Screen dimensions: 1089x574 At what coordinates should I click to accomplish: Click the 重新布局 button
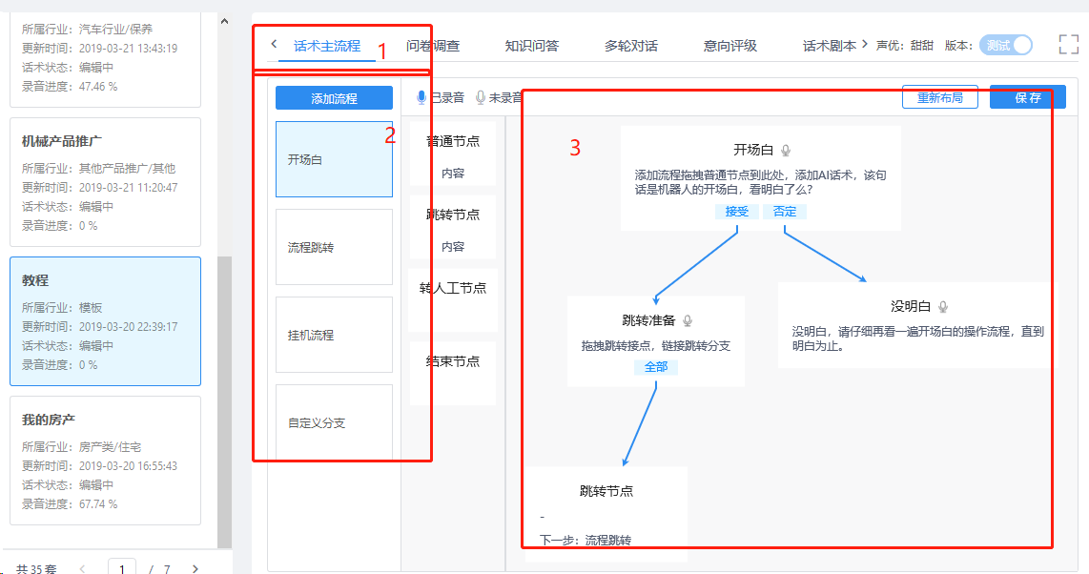(939, 97)
